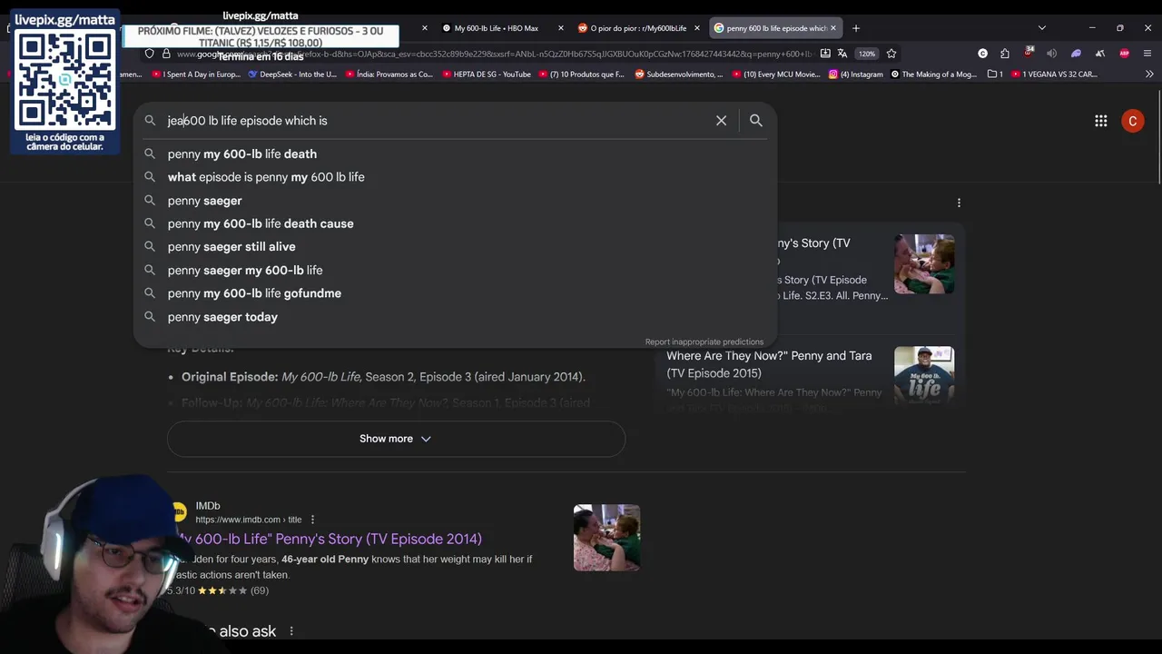Viewport: 1162px width, 654px height.
Task: Click inside the Google search text field
Action: pyautogui.click(x=436, y=120)
